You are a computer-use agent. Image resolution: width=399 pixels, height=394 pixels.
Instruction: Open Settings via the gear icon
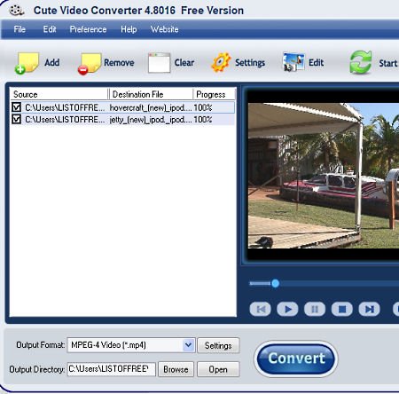point(221,62)
